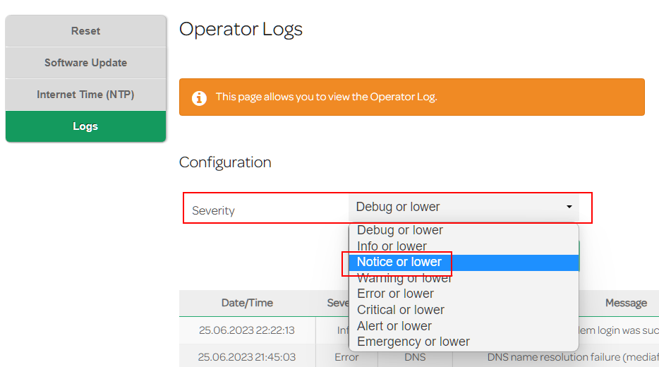The width and height of the screenshot is (659, 367).
Task: Go to Software Update in sidebar
Action: (85, 63)
